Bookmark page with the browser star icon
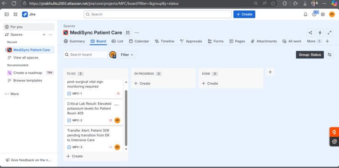Image resolution: width=339 pixels, height=168 pixels. 273,3
